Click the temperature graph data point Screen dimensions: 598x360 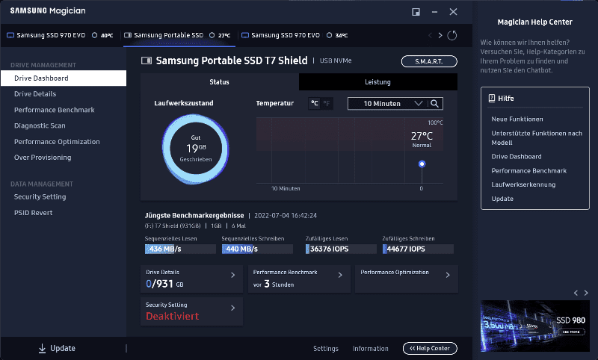(422, 164)
